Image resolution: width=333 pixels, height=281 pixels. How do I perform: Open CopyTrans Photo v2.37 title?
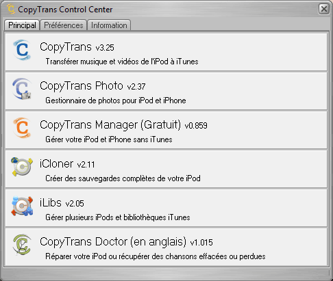pos(92,86)
